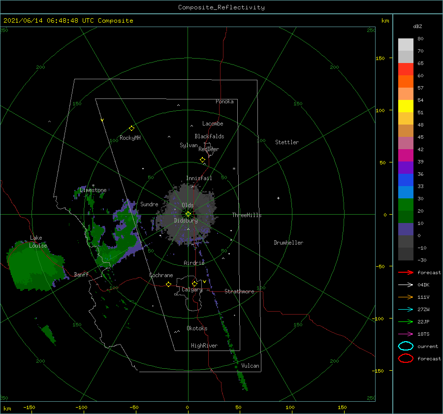Click the white plus marker west of Stettler-Drumheller
This screenshot has width=443, height=414.
click(278, 198)
